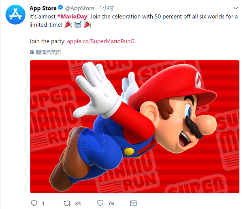This screenshot has width=243, height=209.
Task: Retweet the MarioDay tweet
Action: pos(67,203)
